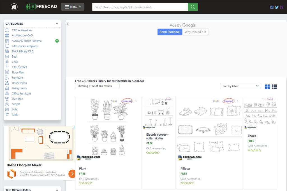Select the Office Furniture category icon
Image resolution: width=287 pixels, height=191 pixels.
7,93
